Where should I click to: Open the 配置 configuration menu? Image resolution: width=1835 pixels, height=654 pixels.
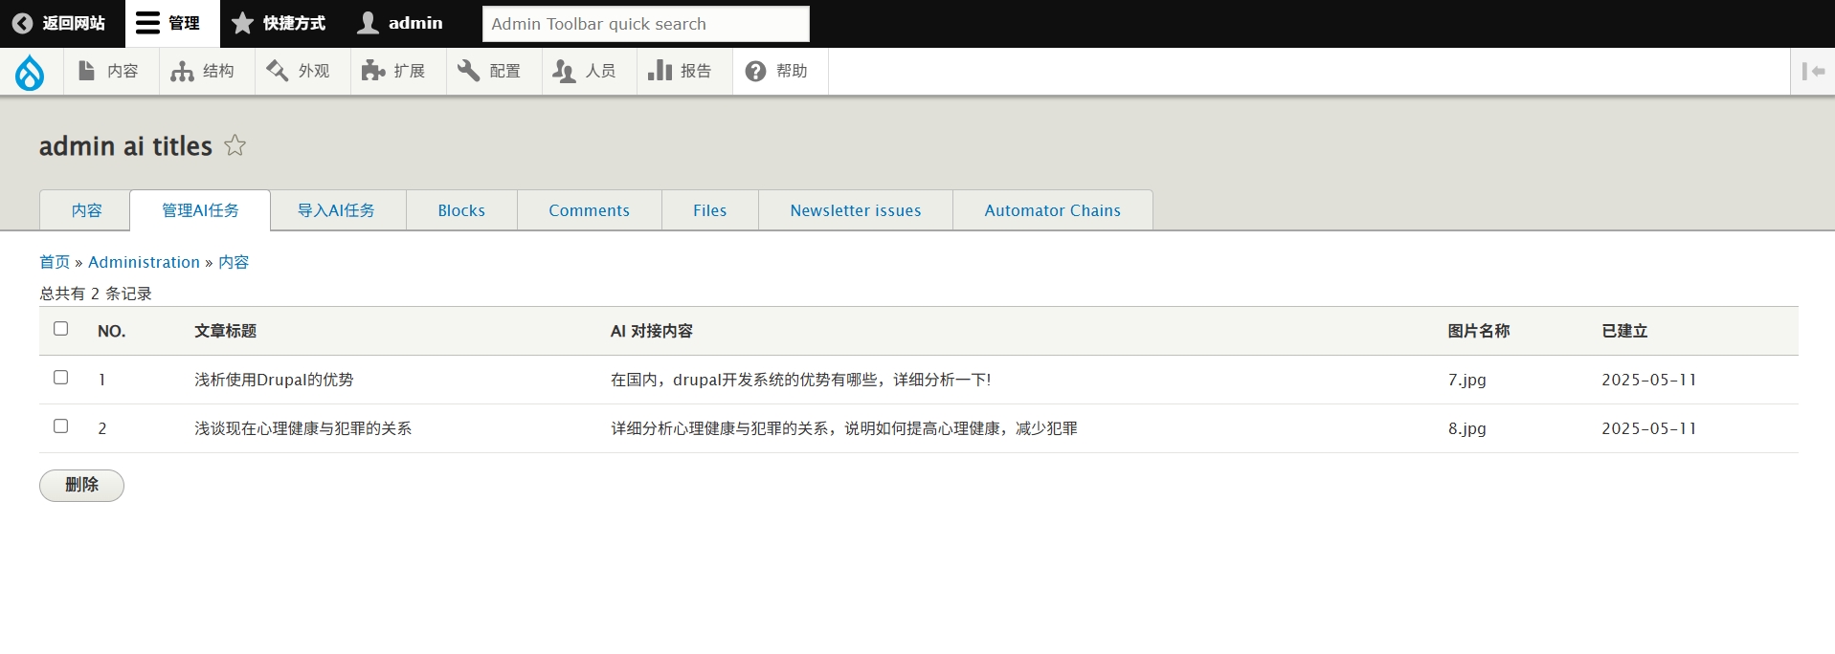pos(492,72)
